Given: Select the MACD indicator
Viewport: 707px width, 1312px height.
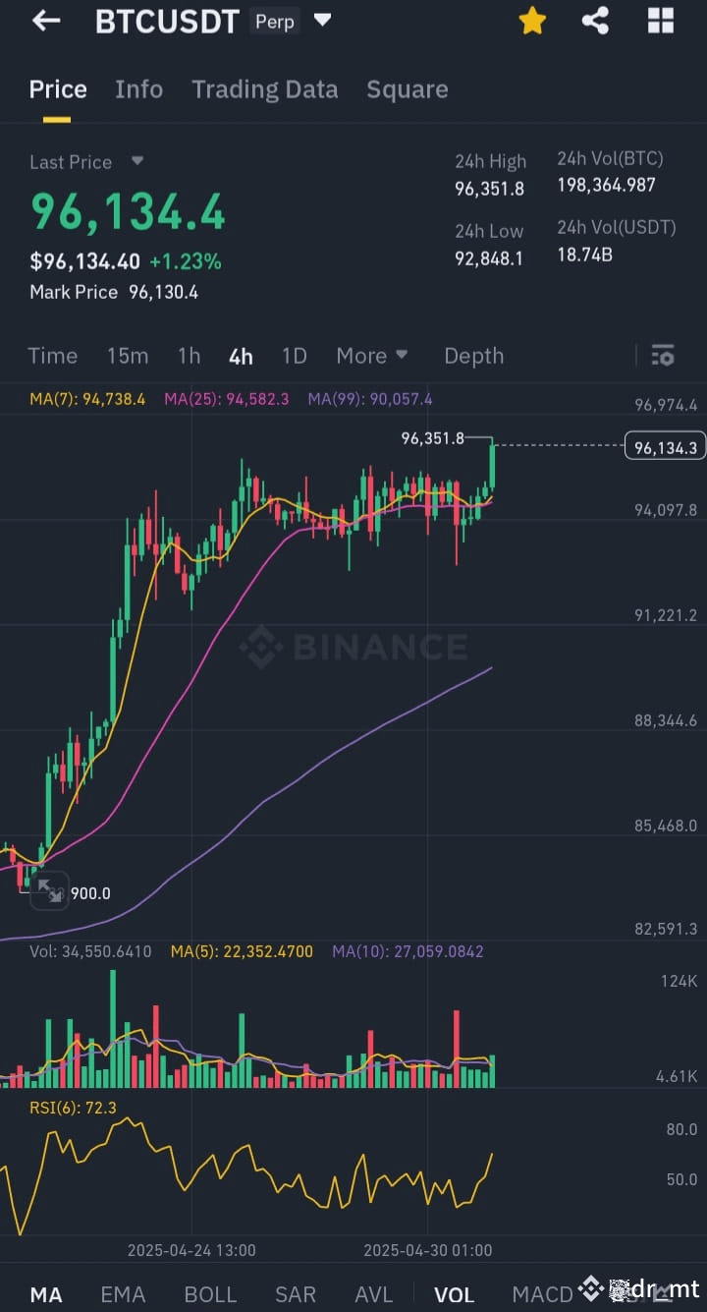Looking at the screenshot, I should [542, 1294].
